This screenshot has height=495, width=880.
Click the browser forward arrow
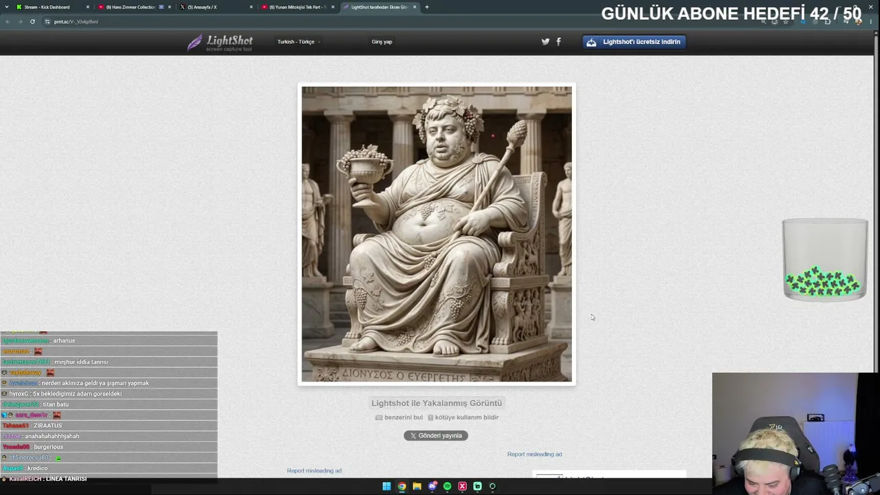tap(20, 21)
